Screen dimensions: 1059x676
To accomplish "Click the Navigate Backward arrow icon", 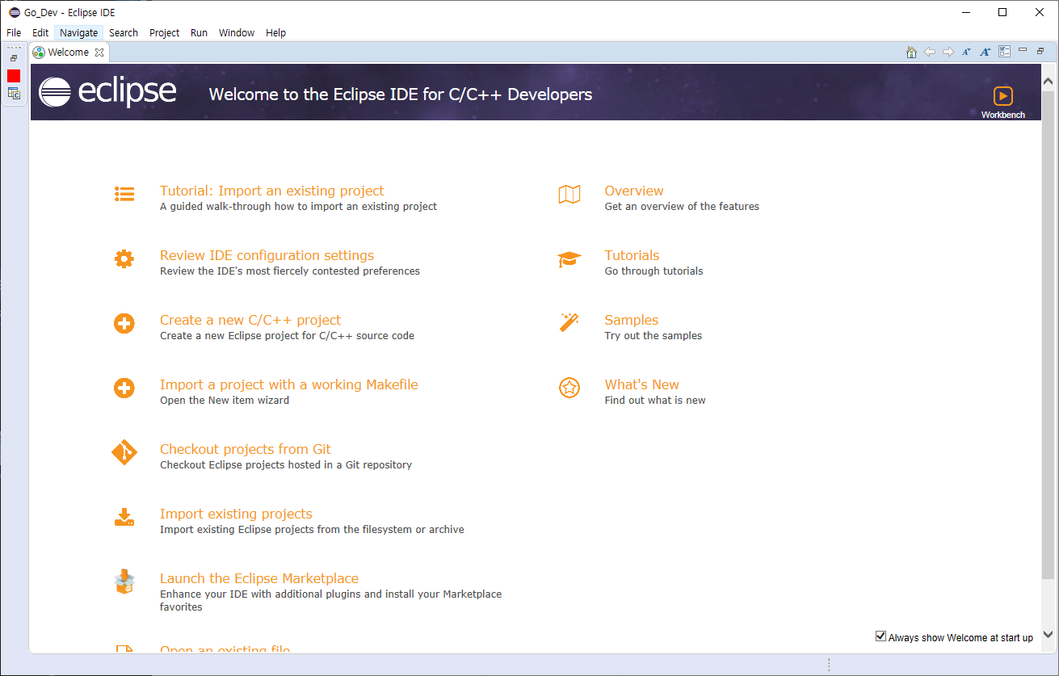I will coord(930,52).
